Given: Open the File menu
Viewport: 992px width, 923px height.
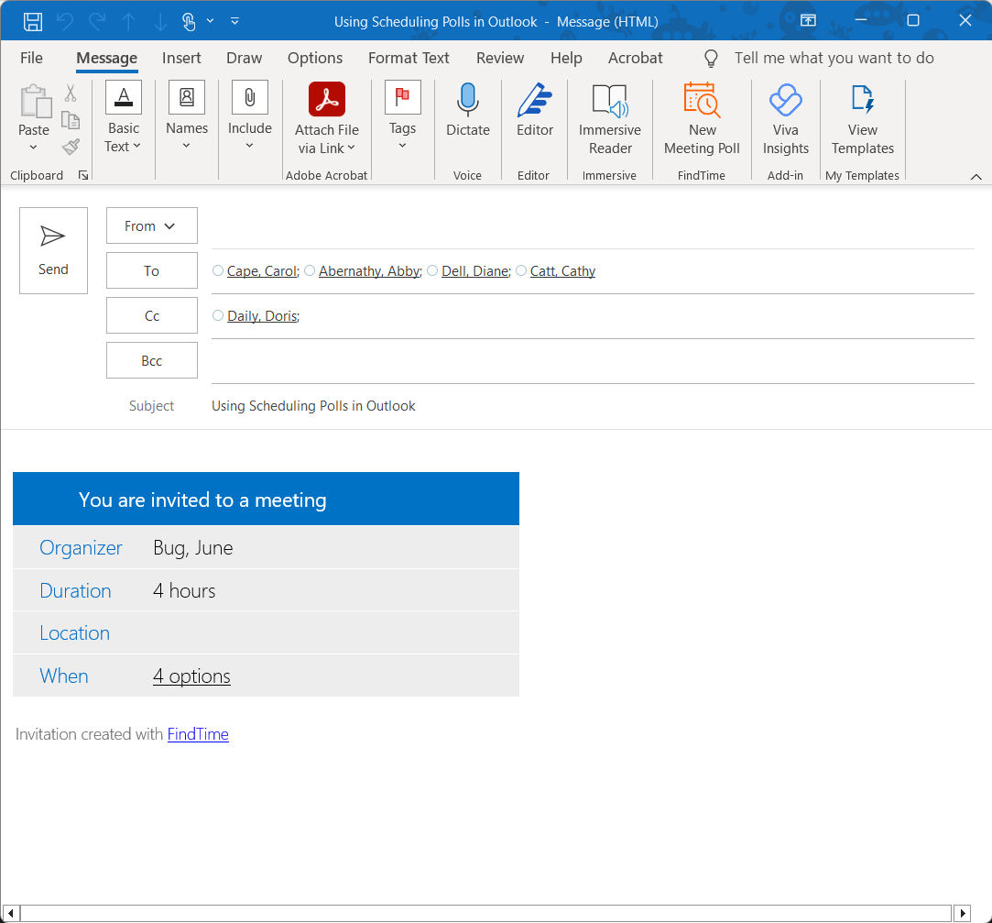Looking at the screenshot, I should click(x=32, y=59).
